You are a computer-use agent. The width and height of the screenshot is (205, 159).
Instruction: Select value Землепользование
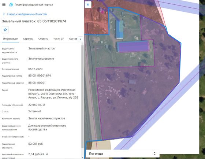pos(41,59)
